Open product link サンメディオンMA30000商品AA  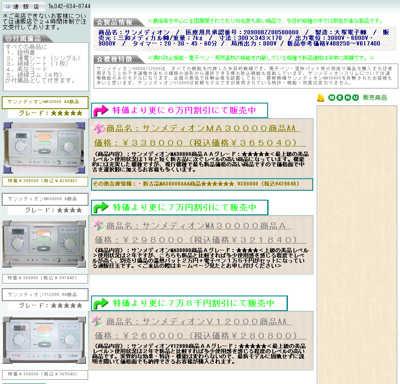coord(203,128)
